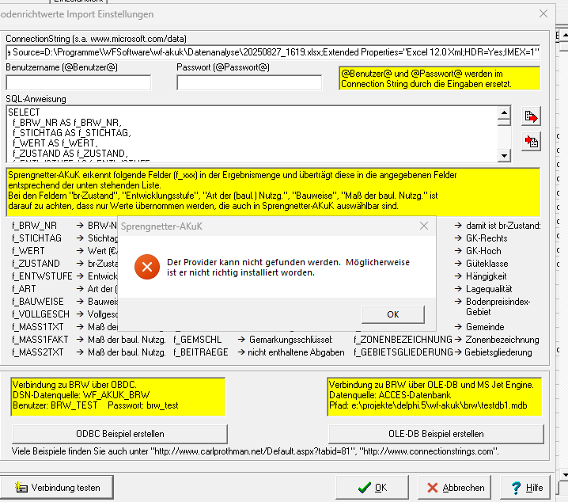Click the yellow OLE-DB connection info box
The width and height of the screenshot is (568, 502).
pyautogui.click(x=434, y=397)
